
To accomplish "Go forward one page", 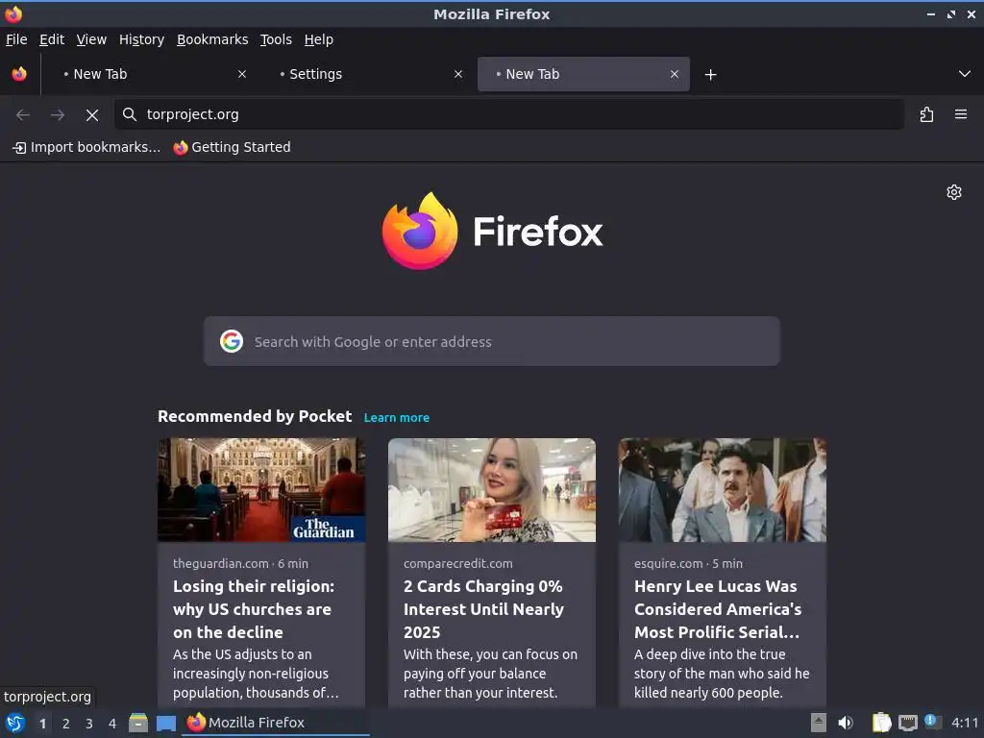I will click(58, 114).
